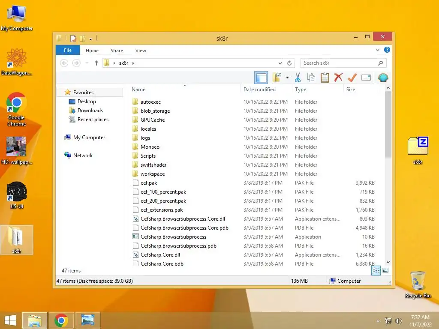Go forward with the Forward arrow
The height and width of the screenshot is (329, 439).
pyautogui.click(x=76, y=63)
